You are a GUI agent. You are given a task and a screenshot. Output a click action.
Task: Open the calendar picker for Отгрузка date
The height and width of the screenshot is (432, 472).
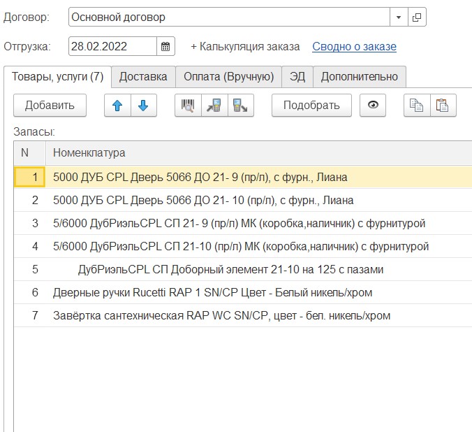tap(165, 47)
